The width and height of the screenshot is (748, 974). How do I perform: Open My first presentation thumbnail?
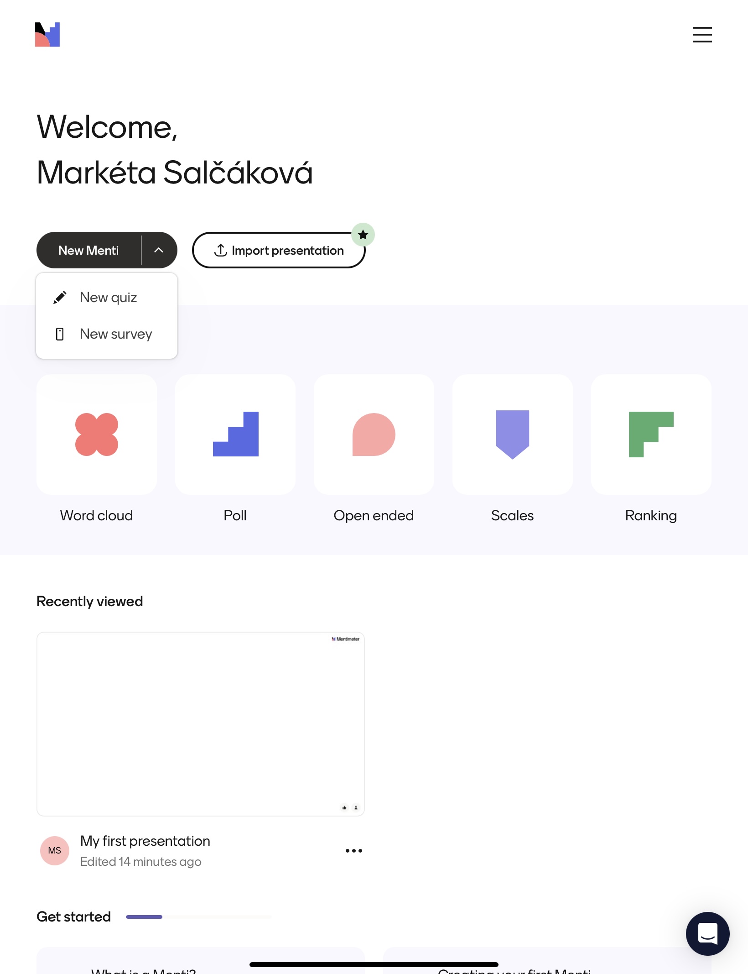click(x=201, y=724)
